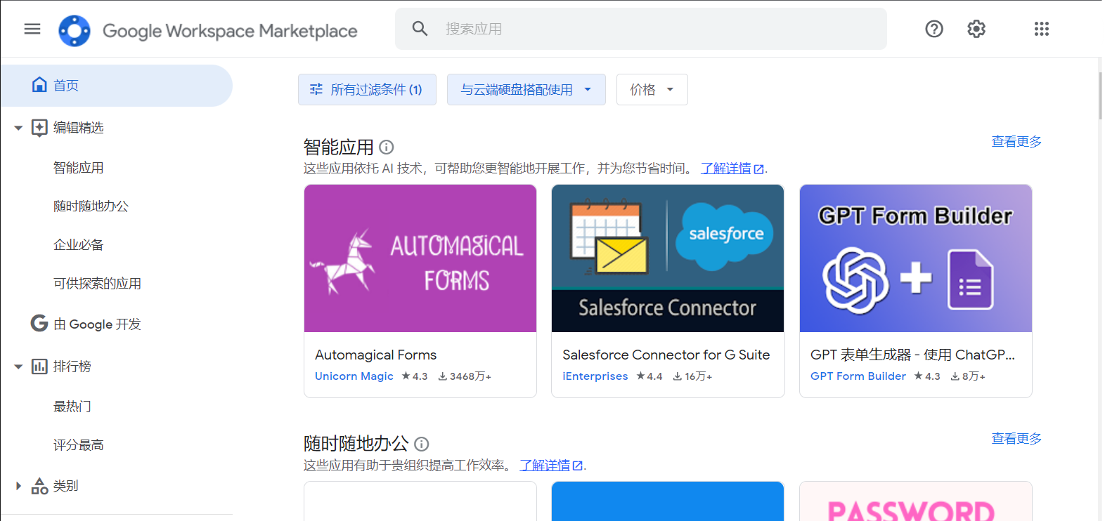1105x521 pixels.
Task: Open 所有过滤条件 (1) filter button
Action: 367,89
